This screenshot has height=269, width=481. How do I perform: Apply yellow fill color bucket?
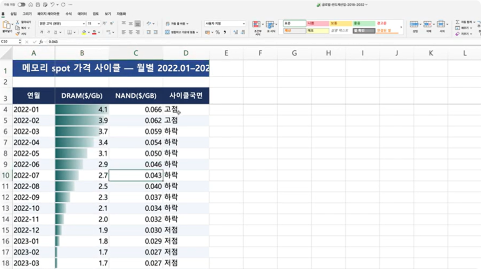(x=84, y=32)
